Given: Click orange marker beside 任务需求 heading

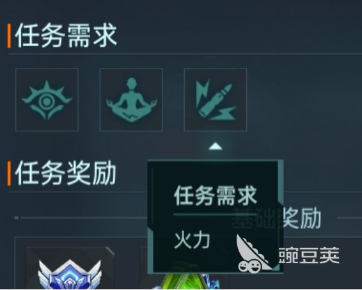Looking at the screenshot, I should pyautogui.click(x=9, y=36).
